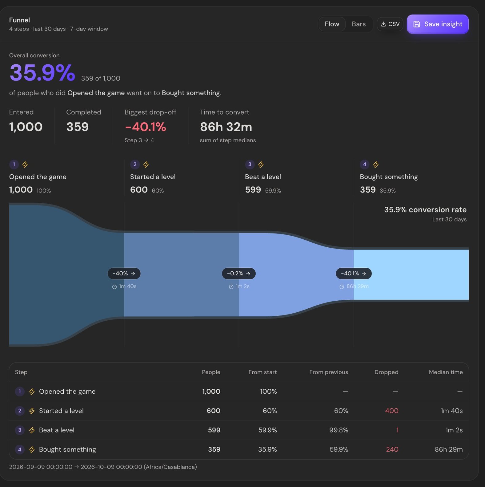485x487 pixels.
Task: Click the -40% drop-off pill
Action: pyautogui.click(x=124, y=274)
